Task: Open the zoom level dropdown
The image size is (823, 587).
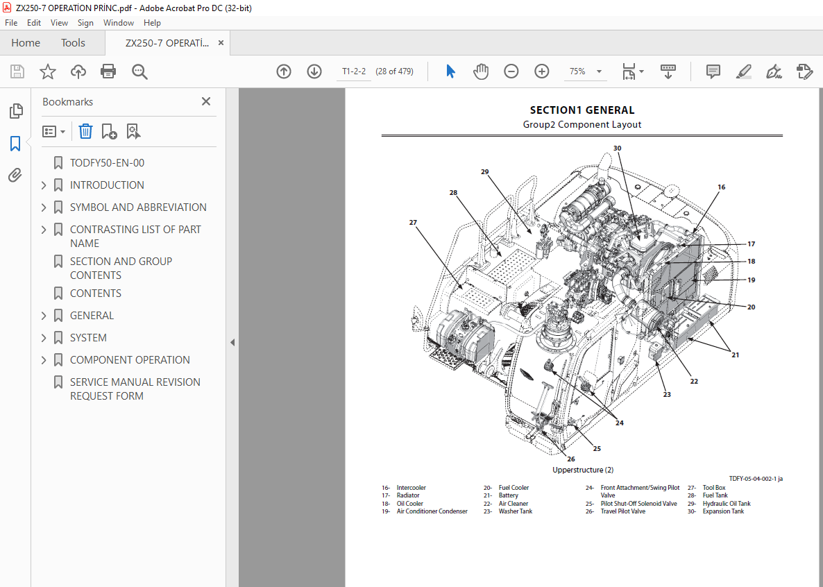Action: click(x=599, y=71)
